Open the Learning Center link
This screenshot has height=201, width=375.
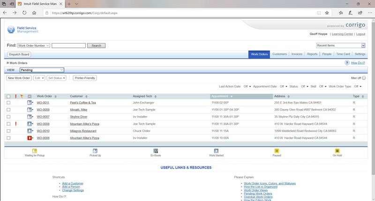[x=342, y=34]
